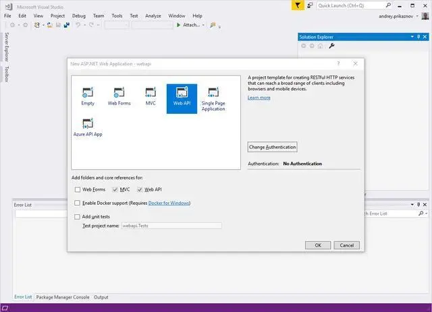Choose the Web Forms template icon
Viewport: 432px width, 312px height.
click(x=119, y=95)
